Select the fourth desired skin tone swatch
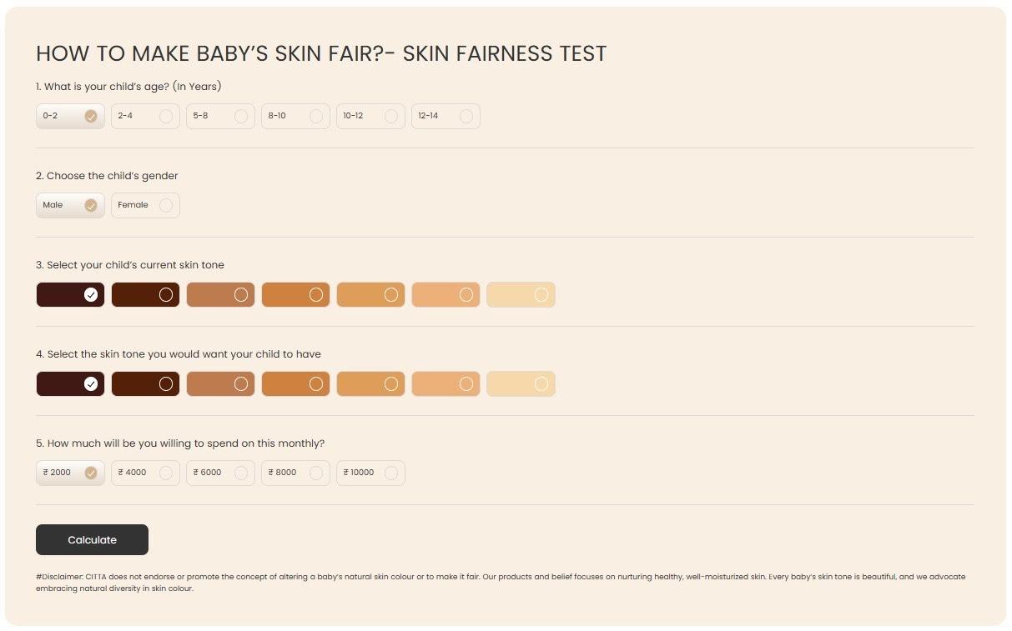1012x631 pixels. pyautogui.click(x=295, y=383)
